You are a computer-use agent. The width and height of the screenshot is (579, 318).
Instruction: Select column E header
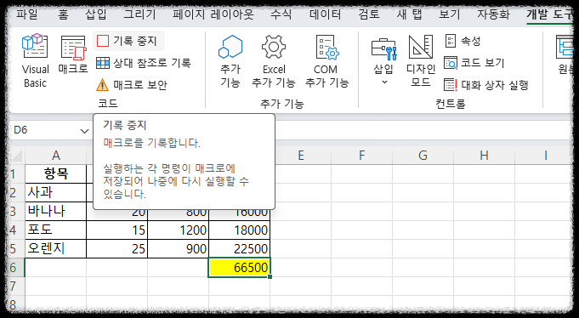(x=301, y=156)
